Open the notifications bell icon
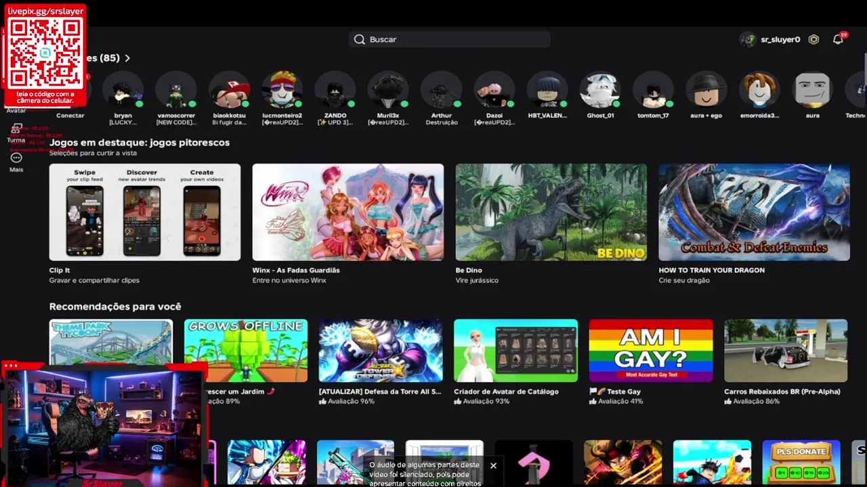This screenshot has width=867, height=487. pos(838,39)
